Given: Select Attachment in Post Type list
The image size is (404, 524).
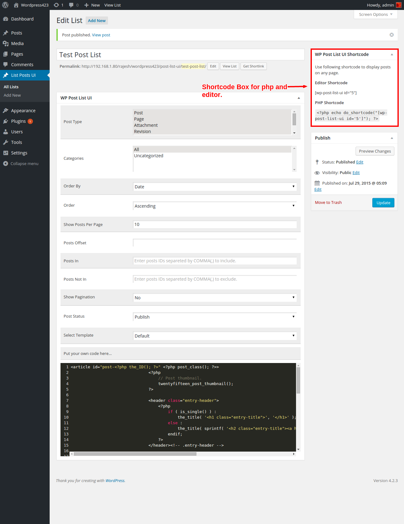Looking at the screenshot, I should click(212, 125).
